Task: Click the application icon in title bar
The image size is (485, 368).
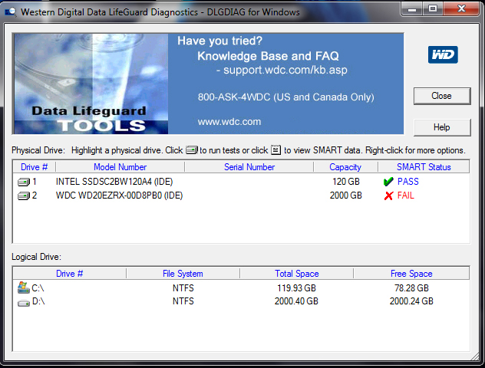Action: (x=10, y=11)
